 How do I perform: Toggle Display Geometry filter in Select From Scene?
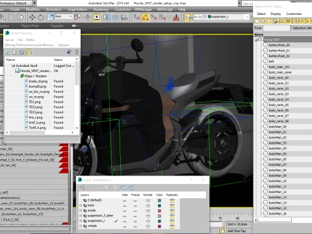[x=257, y=21]
